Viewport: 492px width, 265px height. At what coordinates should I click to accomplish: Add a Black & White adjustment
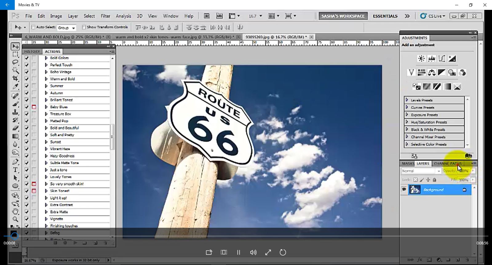(442, 73)
